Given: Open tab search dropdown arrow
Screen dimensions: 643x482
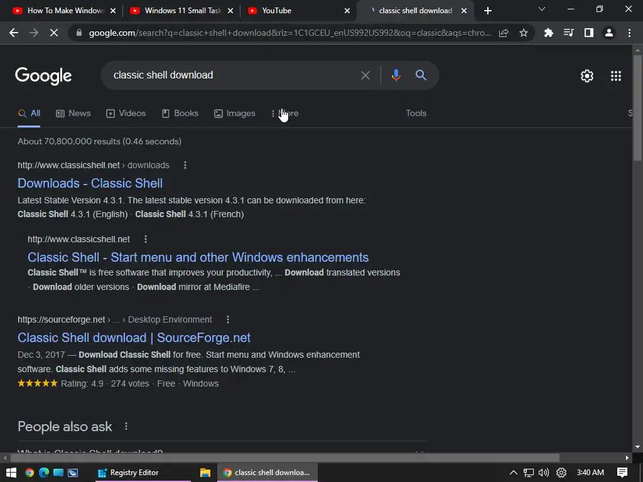Looking at the screenshot, I should coord(542,9).
